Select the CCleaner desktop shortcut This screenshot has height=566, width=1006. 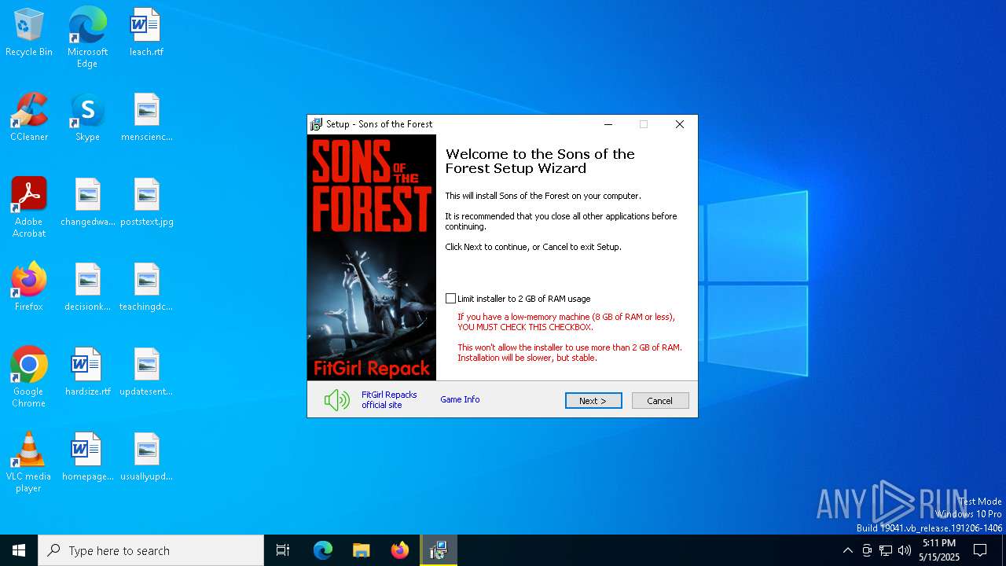[x=29, y=118]
